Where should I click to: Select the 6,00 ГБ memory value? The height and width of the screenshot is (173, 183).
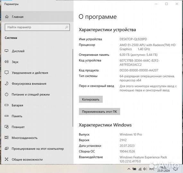pyautogui.click(x=138, y=55)
